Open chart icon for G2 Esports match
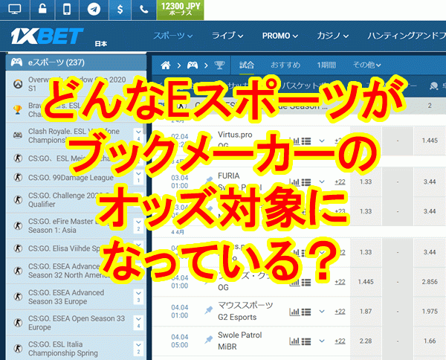Screen dimensions: 446x360 (294, 312)
